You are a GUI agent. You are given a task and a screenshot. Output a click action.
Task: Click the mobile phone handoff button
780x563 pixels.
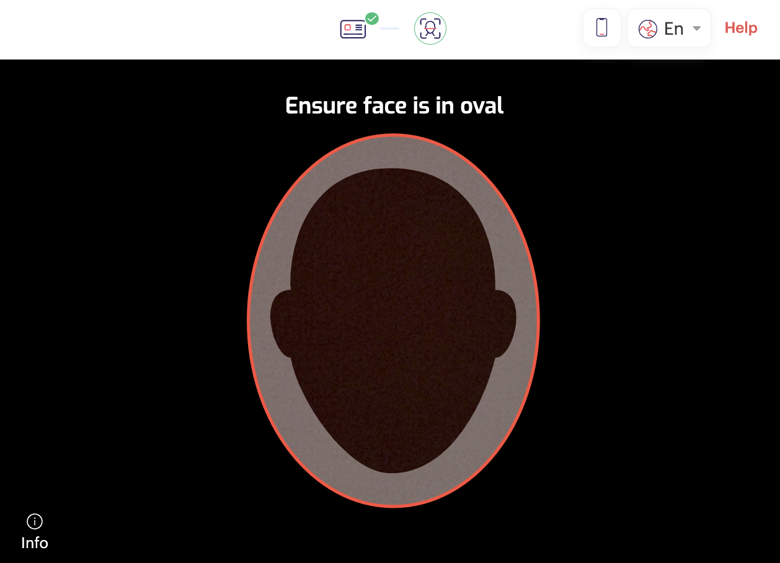point(601,28)
